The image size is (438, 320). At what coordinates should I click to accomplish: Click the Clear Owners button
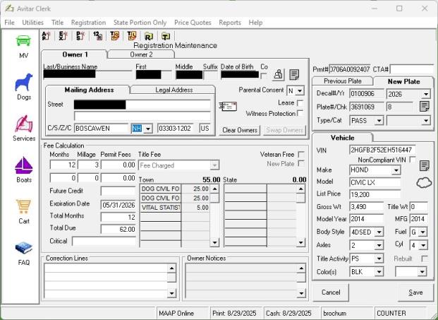pyautogui.click(x=240, y=131)
